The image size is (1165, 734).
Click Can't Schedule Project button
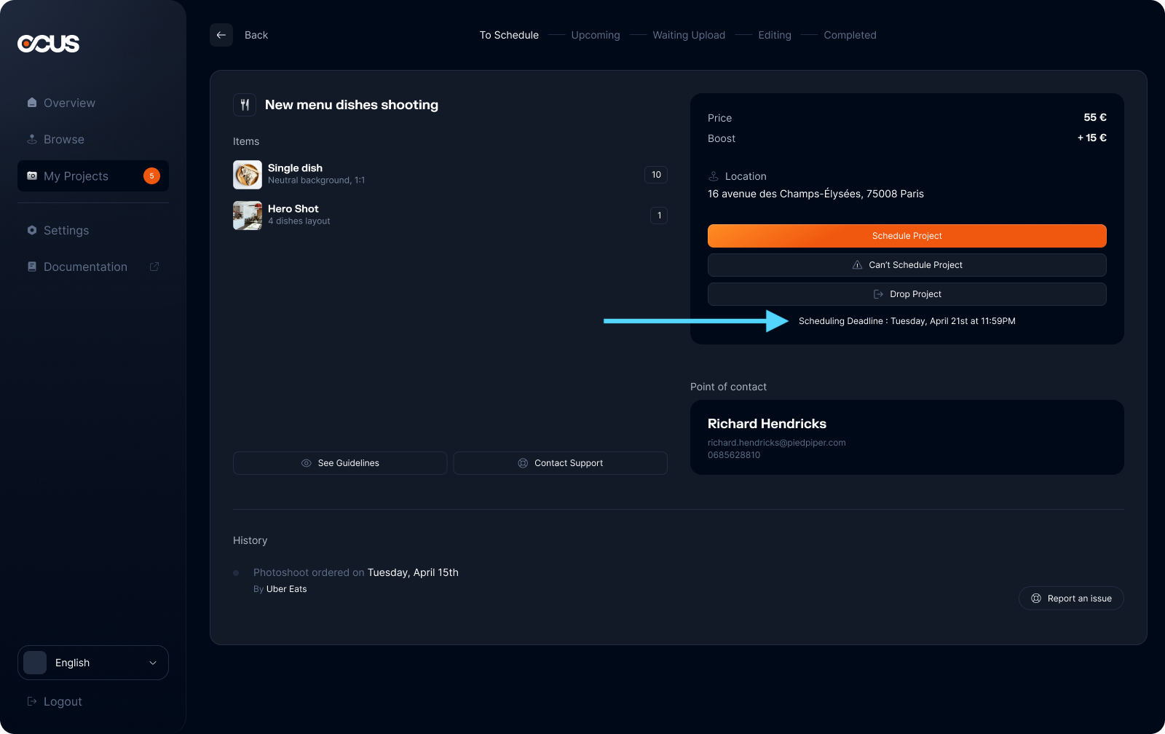click(x=907, y=265)
